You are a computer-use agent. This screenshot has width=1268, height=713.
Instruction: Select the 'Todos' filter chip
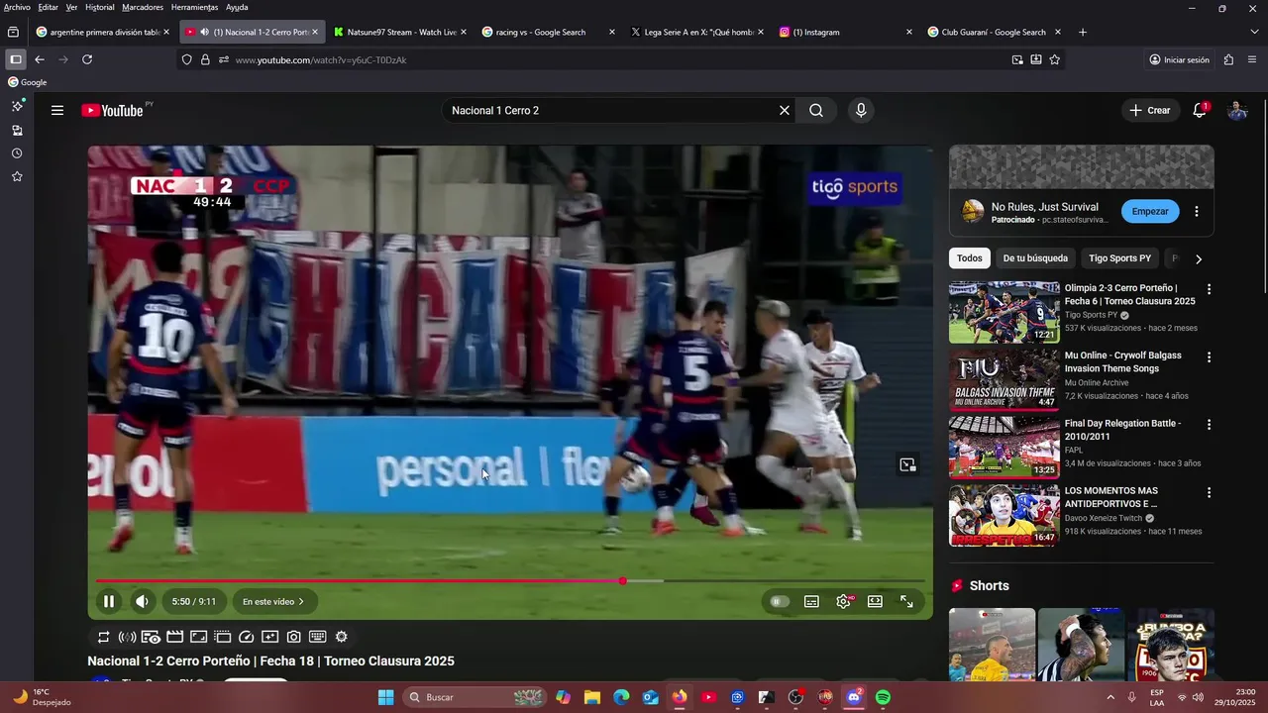[x=970, y=258]
